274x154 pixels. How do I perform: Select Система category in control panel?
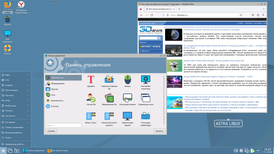pos(63,106)
